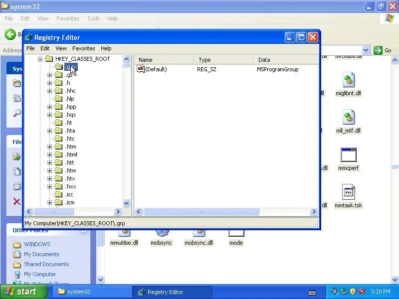399x299 pixels.
Task: Open the address bar dropdown arrow
Action: click(x=366, y=50)
